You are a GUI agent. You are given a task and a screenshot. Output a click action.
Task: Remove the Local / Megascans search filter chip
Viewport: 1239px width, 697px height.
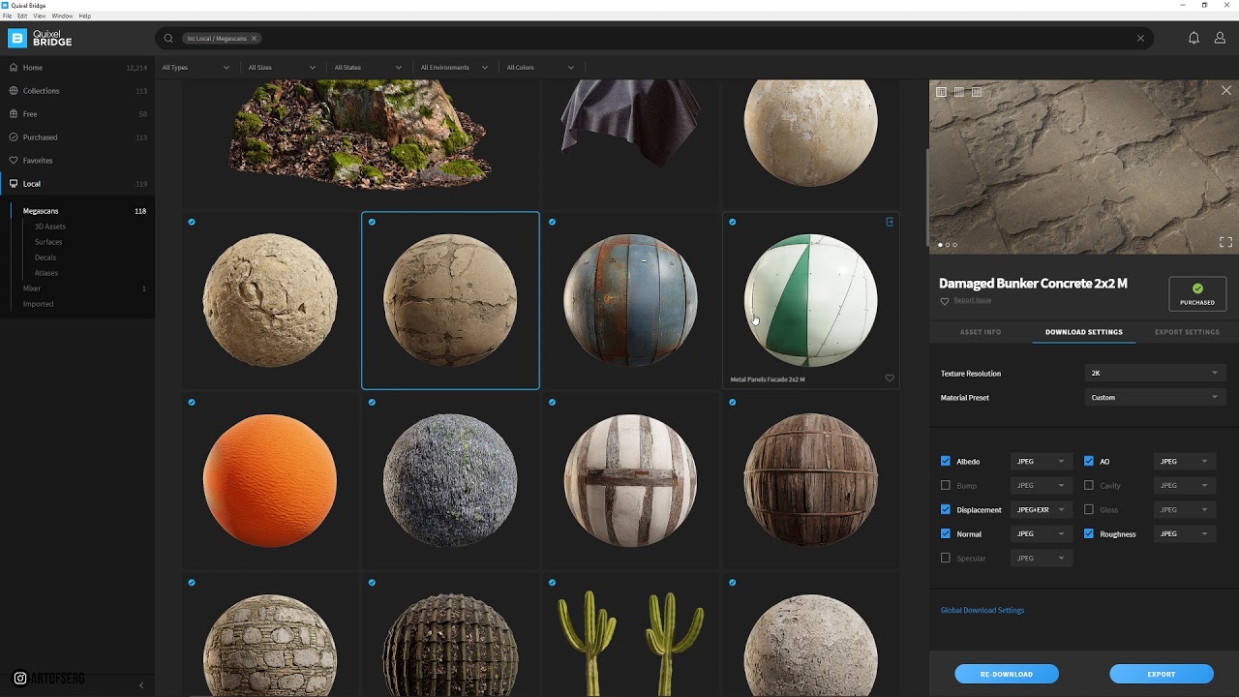254,39
